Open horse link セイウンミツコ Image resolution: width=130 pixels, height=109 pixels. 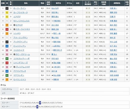click(20, 80)
